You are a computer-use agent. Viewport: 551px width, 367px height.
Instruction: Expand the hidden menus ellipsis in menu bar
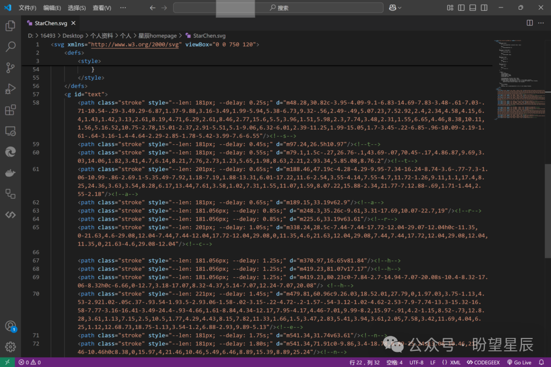point(123,8)
